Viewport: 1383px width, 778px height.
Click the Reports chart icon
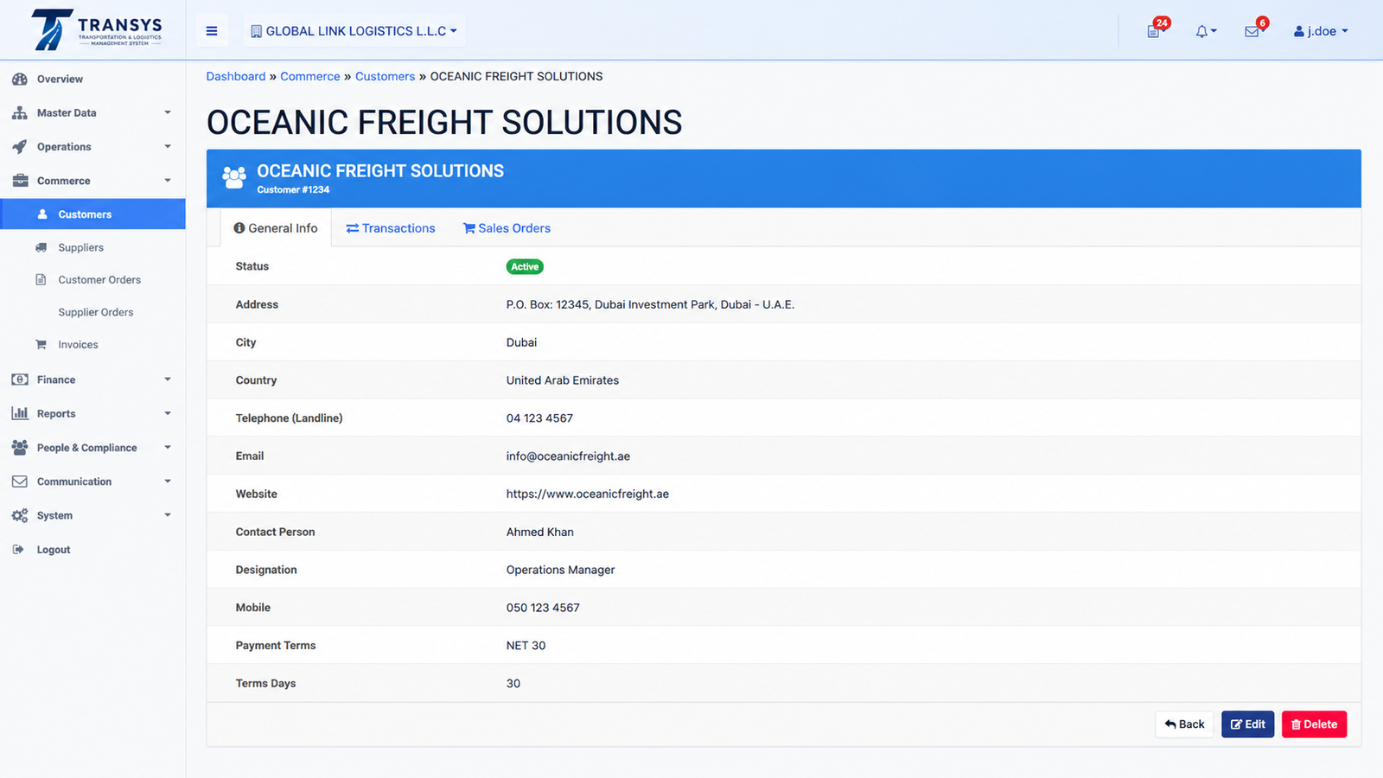click(20, 413)
